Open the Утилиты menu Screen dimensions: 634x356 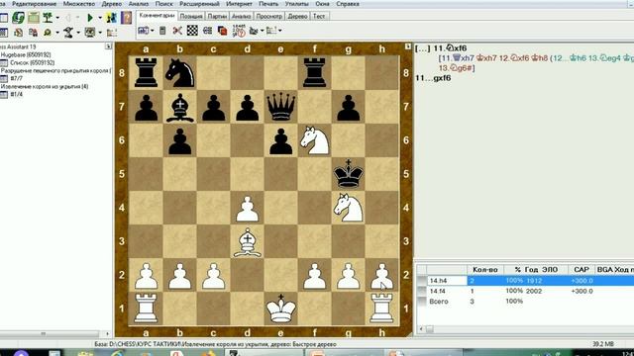point(297,4)
